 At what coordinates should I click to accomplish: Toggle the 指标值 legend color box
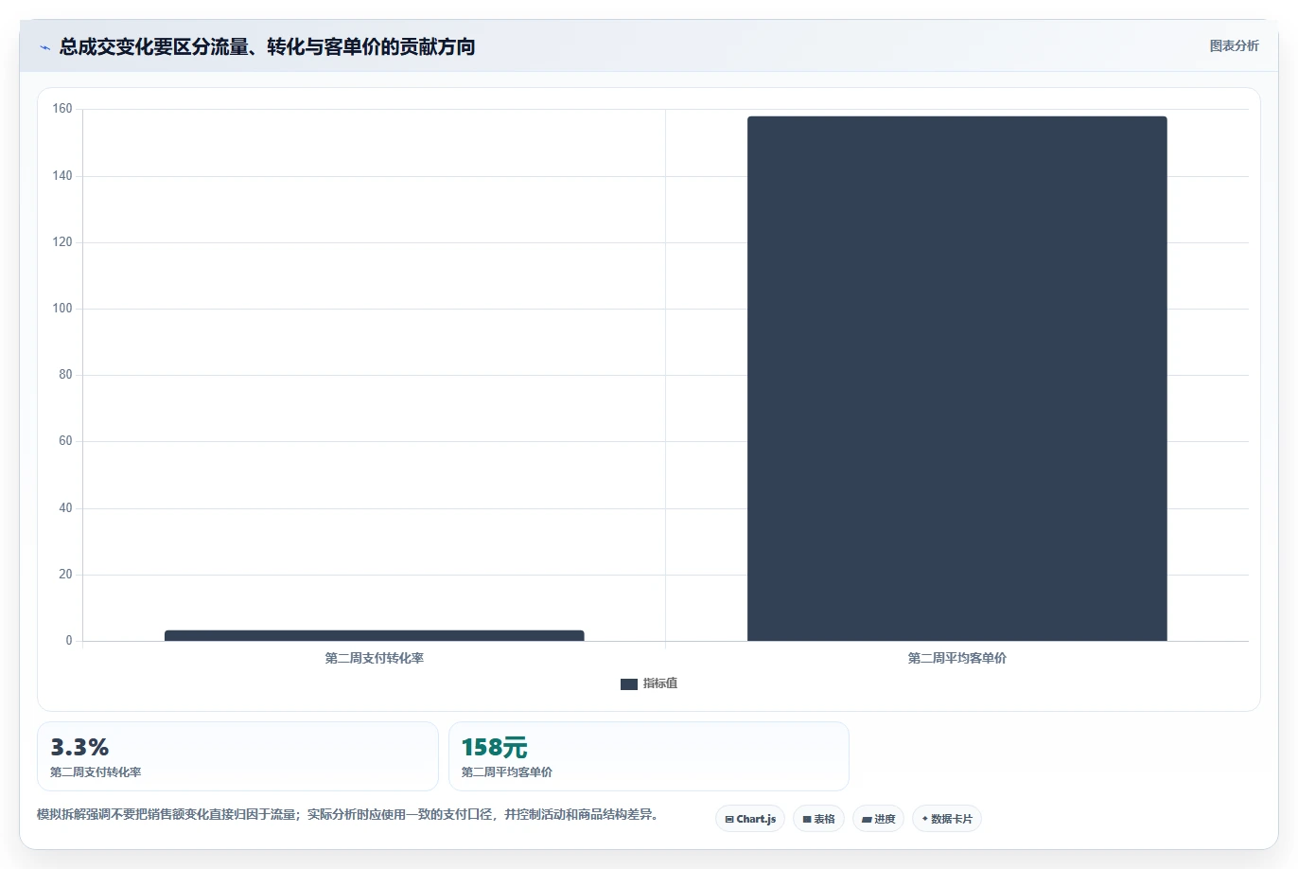pos(628,683)
